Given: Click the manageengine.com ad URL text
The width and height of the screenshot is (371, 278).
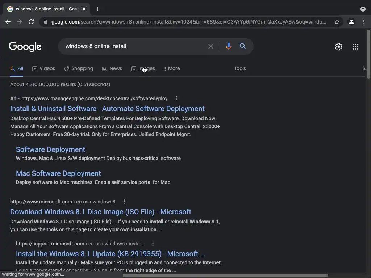Looking at the screenshot, I should coord(95,98).
